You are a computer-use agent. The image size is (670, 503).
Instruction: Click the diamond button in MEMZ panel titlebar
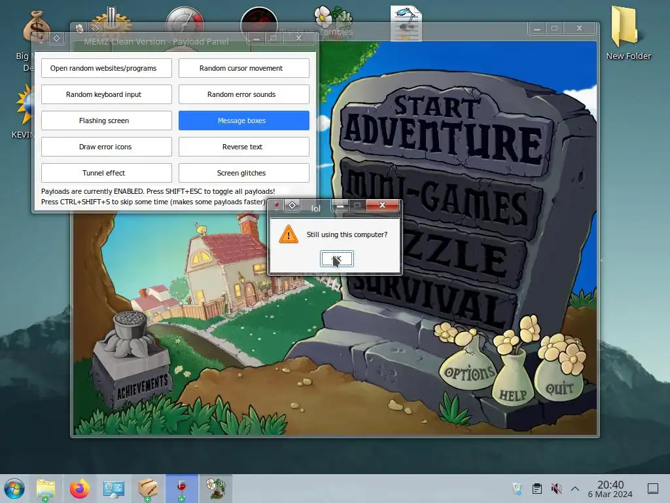(56, 39)
